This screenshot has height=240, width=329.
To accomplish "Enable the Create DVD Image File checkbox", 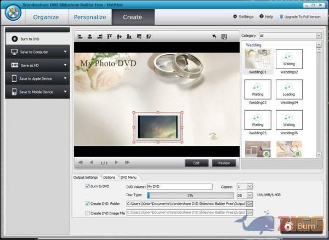I will 87,213.
